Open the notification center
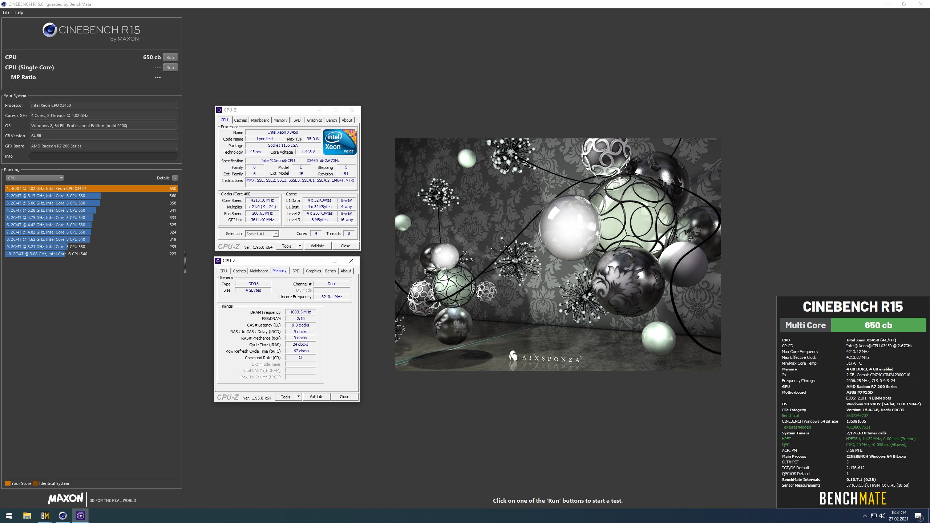This screenshot has height=523, width=930. pyautogui.click(x=918, y=516)
